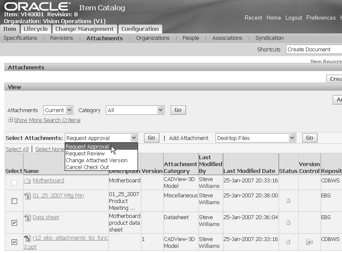Choose Cancel Check Out option
The height and width of the screenshot is (253, 342).
[102, 167]
